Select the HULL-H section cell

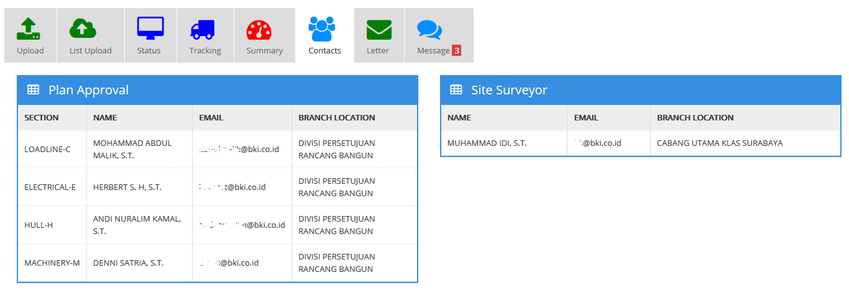[x=39, y=225]
